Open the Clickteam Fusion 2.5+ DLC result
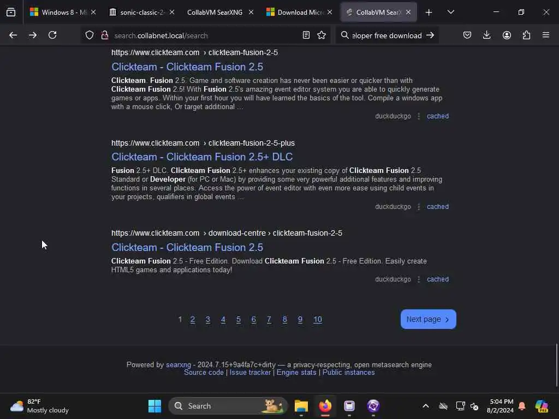The width and height of the screenshot is (559, 419). pos(202,157)
